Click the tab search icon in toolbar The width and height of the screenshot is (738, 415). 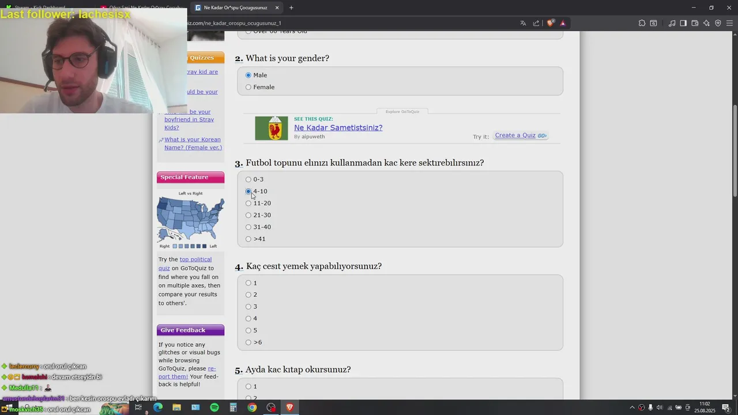click(x=653, y=23)
